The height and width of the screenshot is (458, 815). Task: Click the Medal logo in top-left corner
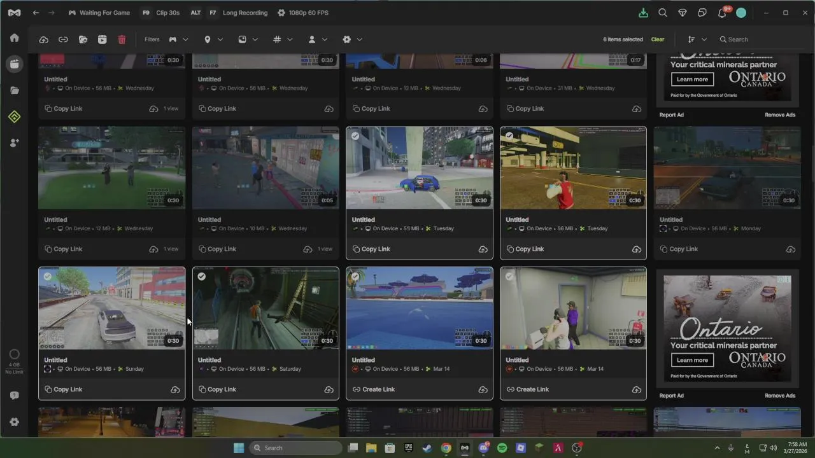(14, 13)
